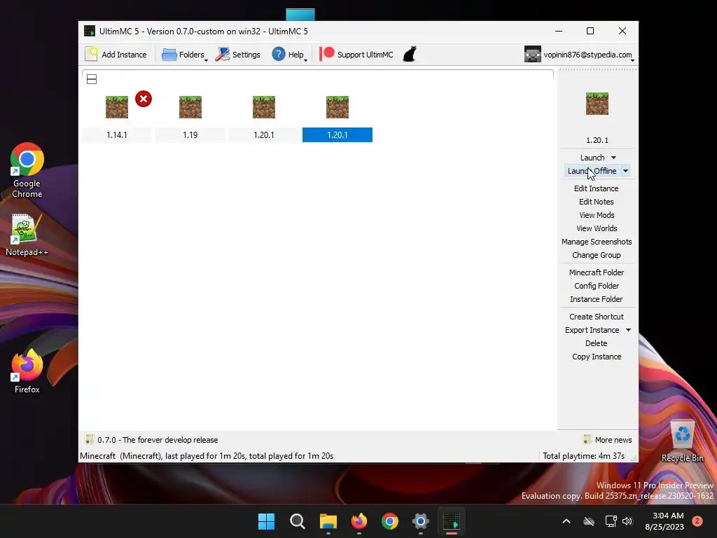Select the unselected 1.20.1 instance icon
Image resolution: width=717 pixels, height=538 pixels.
(x=264, y=107)
